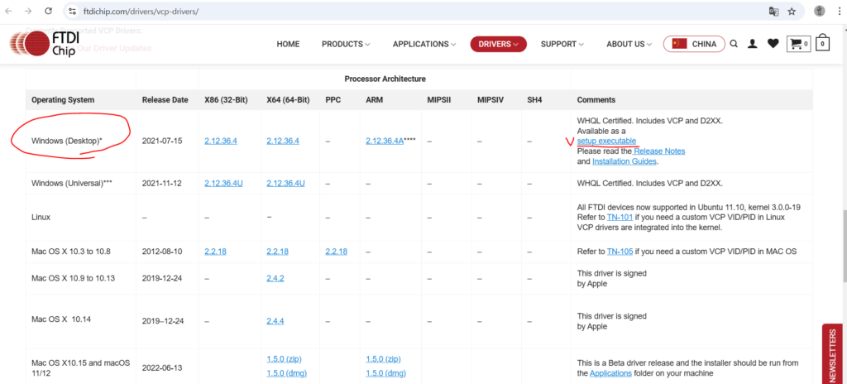Download ARM 1.5.0 (zip) driver
The image size is (847, 384).
pyautogui.click(x=383, y=359)
